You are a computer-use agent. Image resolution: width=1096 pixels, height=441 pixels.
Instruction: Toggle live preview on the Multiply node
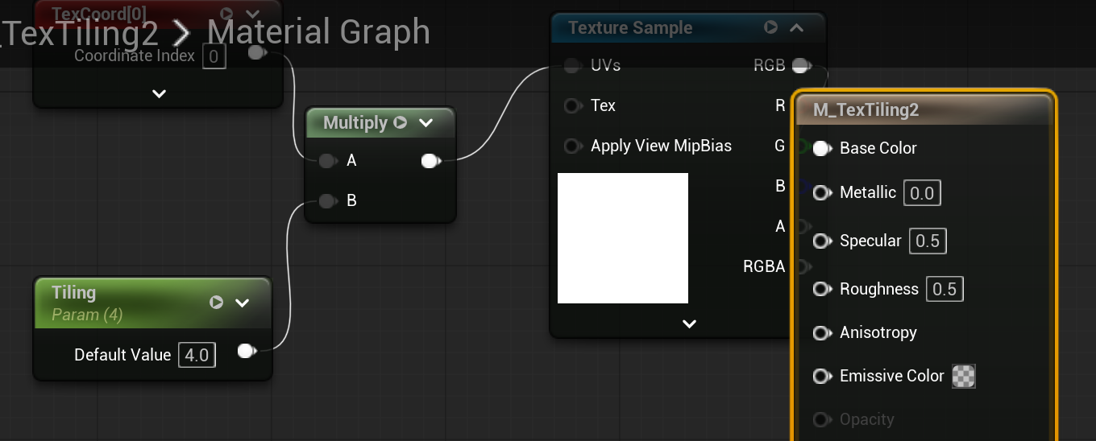click(401, 123)
